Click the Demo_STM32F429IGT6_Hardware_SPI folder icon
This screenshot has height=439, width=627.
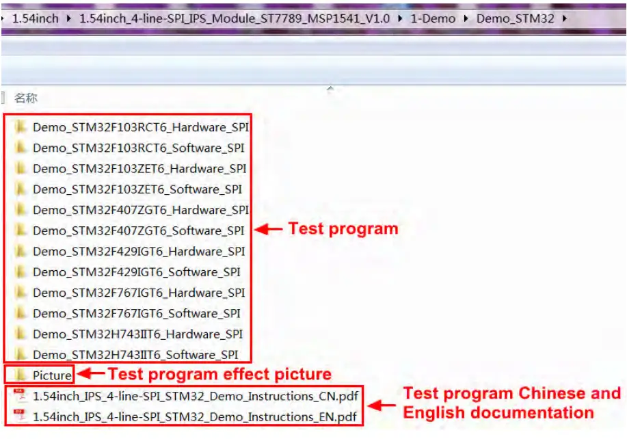(x=20, y=251)
